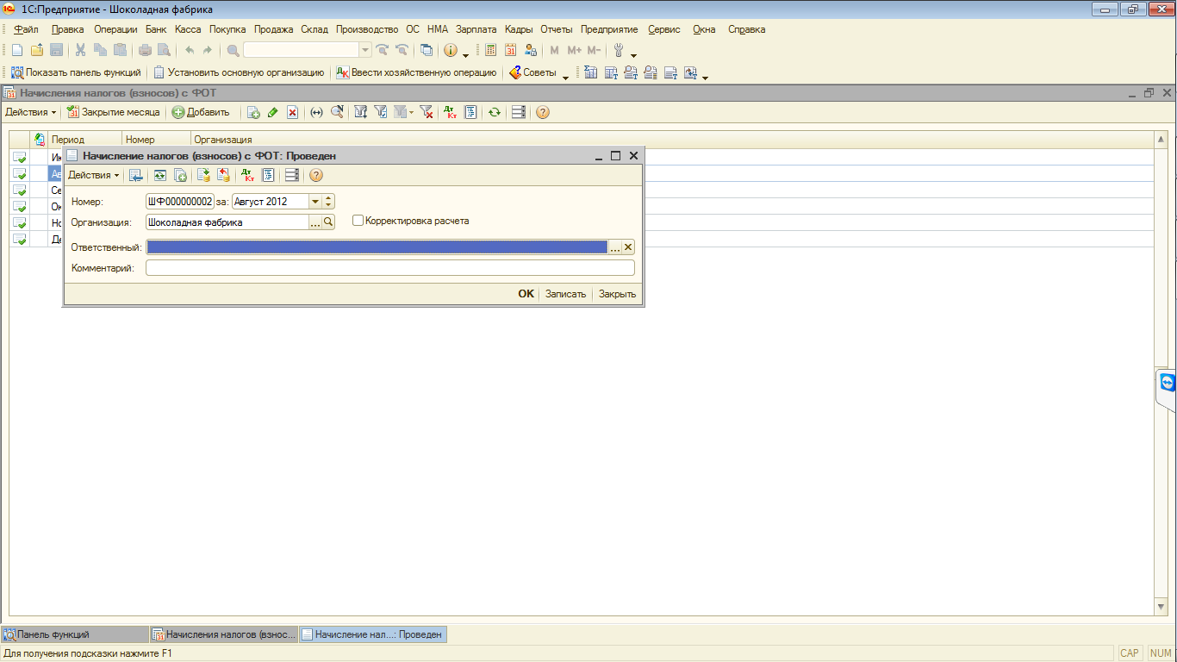Viewport: 1177px width, 662px height.
Task: Click the list settings icon in list toolbar
Action: [x=518, y=112]
